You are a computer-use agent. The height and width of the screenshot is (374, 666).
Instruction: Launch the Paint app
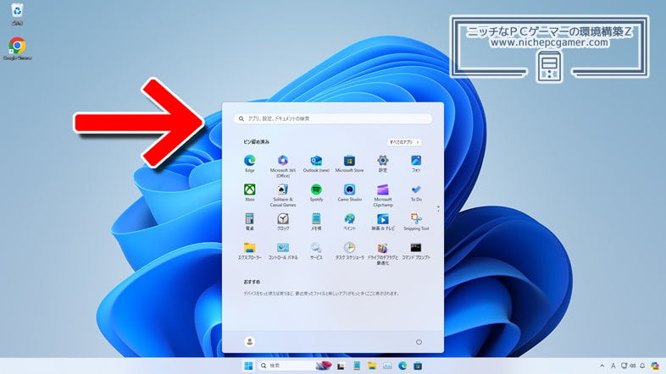pos(349,222)
